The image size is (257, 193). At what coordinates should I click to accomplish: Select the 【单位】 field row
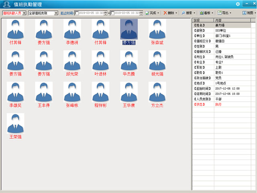pos(222,36)
